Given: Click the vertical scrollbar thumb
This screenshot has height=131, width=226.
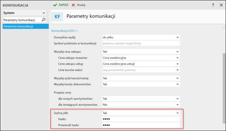Looking at the screenshot, I should [x=224, y=88].
